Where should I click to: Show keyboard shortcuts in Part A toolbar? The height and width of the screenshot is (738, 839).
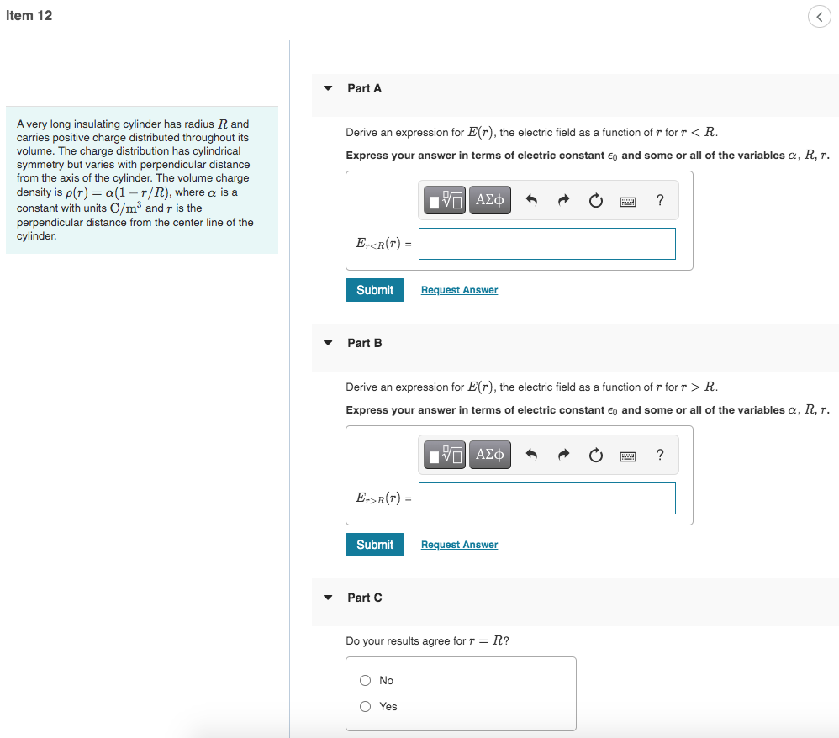(x=628, y=202)
